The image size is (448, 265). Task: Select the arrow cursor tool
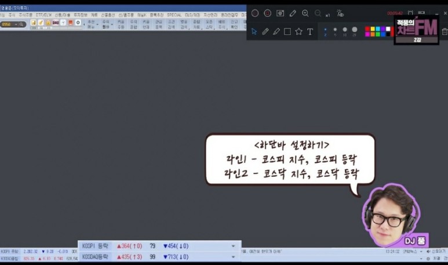coord(254,31)
